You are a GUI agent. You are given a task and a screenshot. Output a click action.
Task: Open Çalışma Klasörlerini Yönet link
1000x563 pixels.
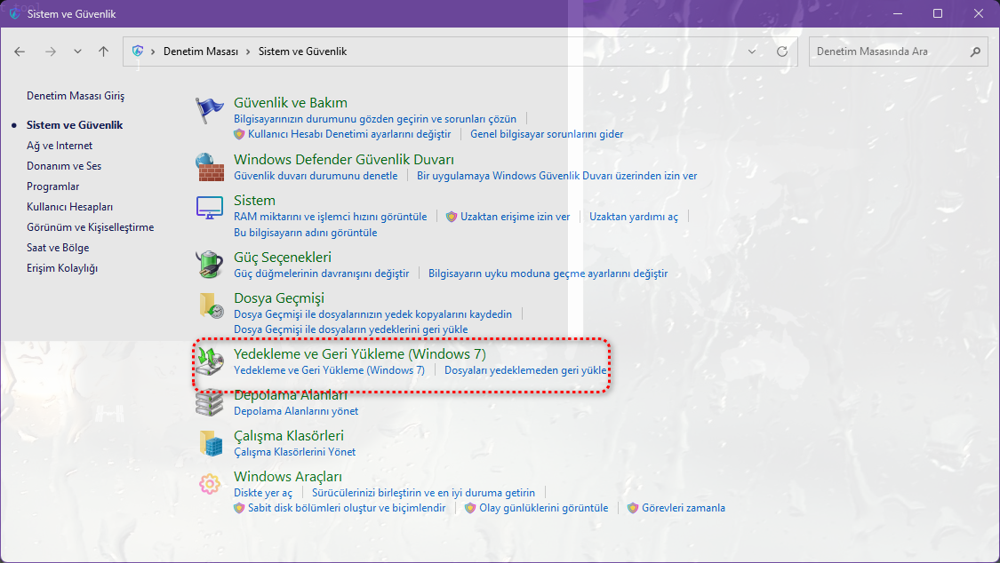point(294,452)
